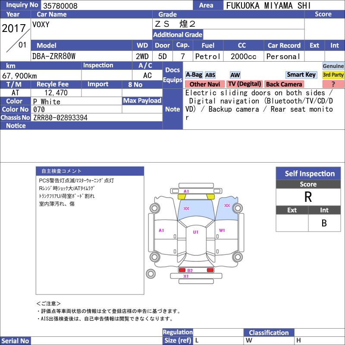This screenshot has width=345, height=345.
Task: Click the inquiry number 35780008
Action: pyautogui.click(x=60, y=6)
